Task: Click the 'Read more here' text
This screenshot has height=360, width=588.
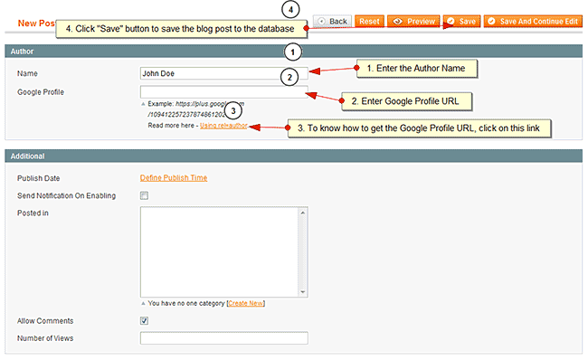Action: (171, 125)
